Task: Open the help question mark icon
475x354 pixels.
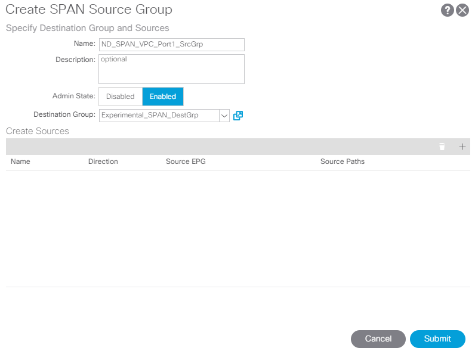Action: 447,10
